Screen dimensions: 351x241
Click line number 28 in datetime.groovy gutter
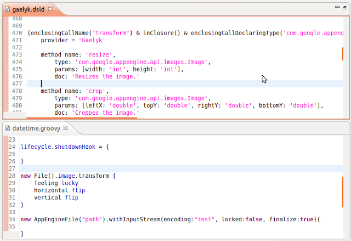(x=12, y=176)
